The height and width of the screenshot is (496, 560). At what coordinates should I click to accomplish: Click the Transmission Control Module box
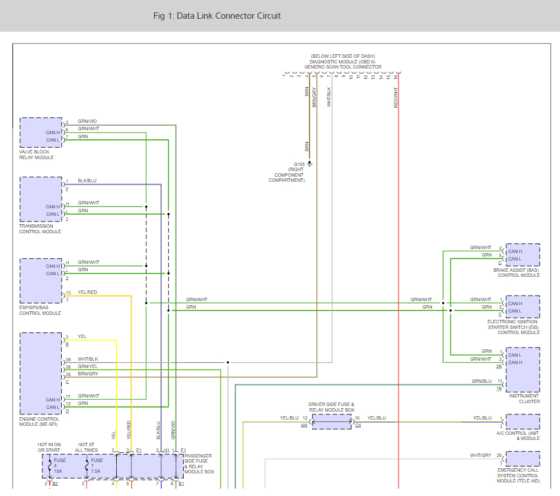click(x=41, y=199)
